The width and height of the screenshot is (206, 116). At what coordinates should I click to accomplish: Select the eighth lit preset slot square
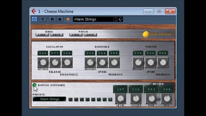[110, 99]
